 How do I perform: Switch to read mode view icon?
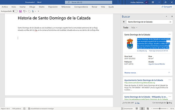click(x=137, y=109)
